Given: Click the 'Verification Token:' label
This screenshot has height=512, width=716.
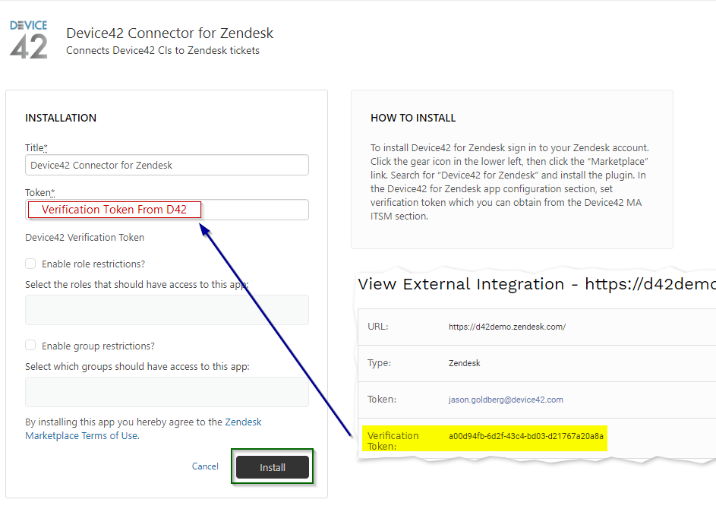Looking at the screenshot, I should click(x=393, y=441).
